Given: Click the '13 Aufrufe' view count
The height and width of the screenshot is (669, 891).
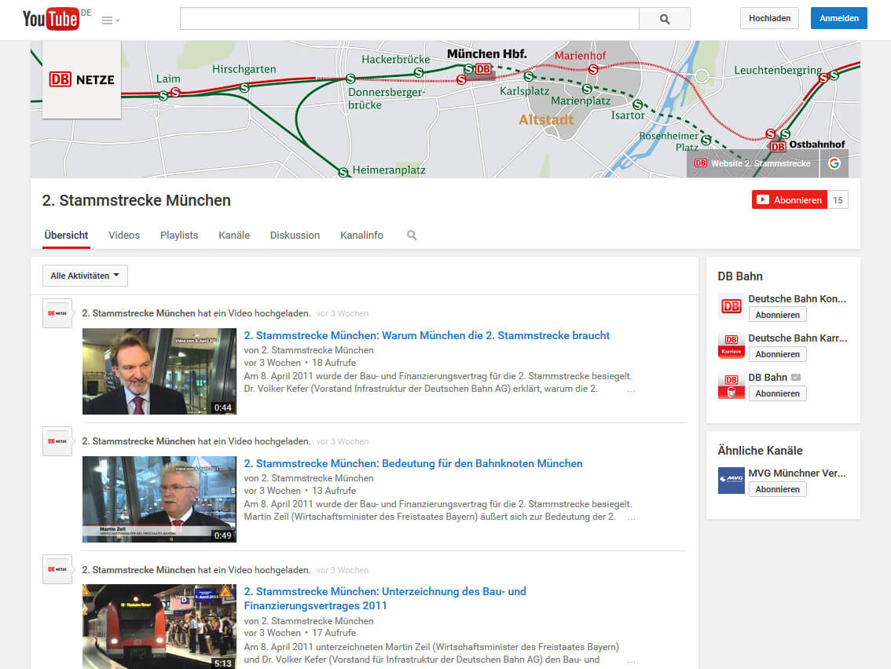Looking at the screenshot, I should 334,491.
